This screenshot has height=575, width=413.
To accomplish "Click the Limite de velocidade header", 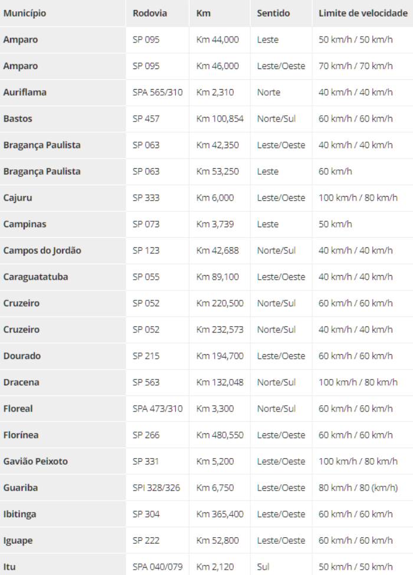I will click(363, 13).
